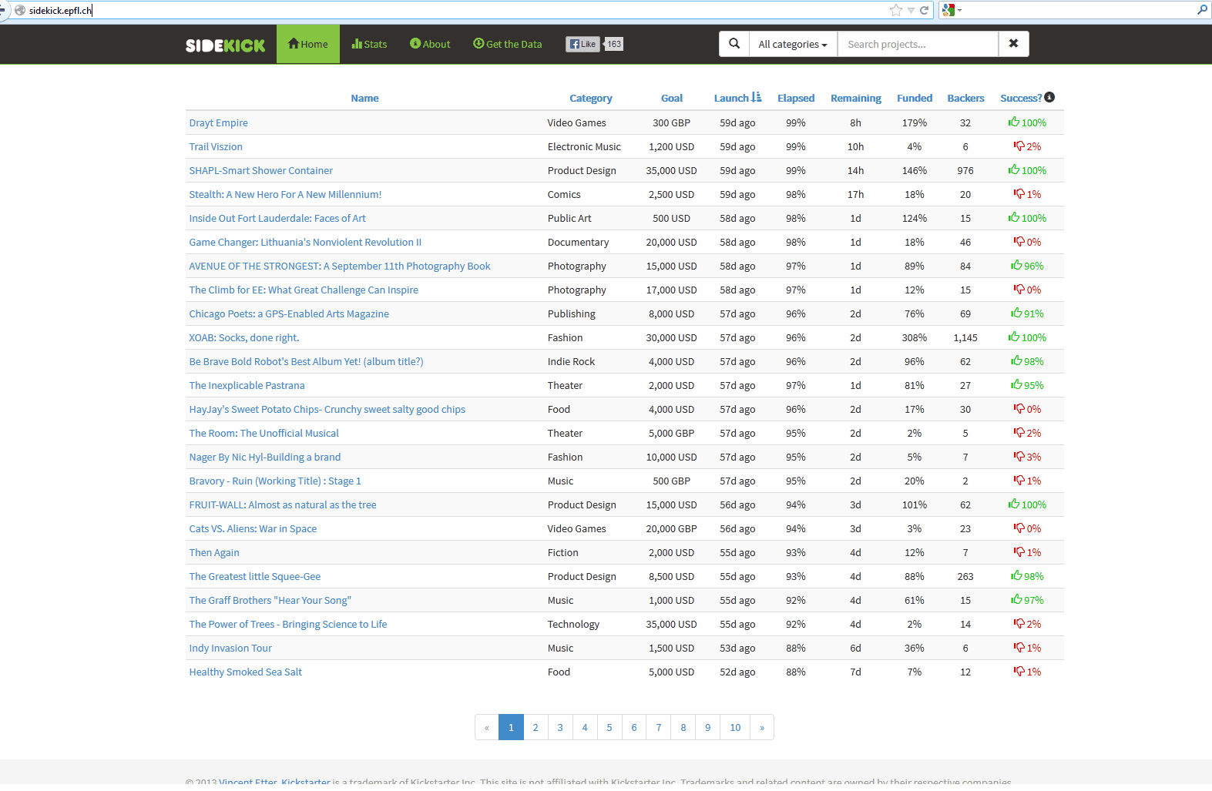Click thumbs-up icon in XOAB row
The height and width of the screenshot is (791, 1212).
coord(1014,337)
